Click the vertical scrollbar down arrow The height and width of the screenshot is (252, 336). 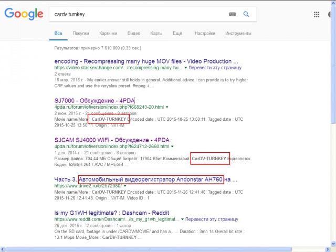tap(333, 244)
